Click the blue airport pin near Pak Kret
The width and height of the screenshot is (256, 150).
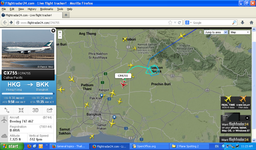[101, 95]
